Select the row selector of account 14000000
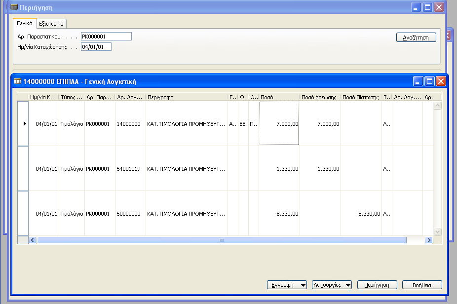Image resolution: width=457 pixels, height=304 pixels. point(23,123)
